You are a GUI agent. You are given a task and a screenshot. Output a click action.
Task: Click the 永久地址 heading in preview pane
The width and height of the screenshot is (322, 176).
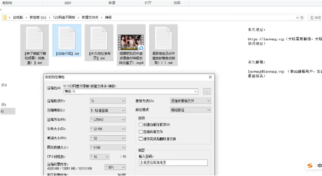pyautogui.click(x=257, y=30)
